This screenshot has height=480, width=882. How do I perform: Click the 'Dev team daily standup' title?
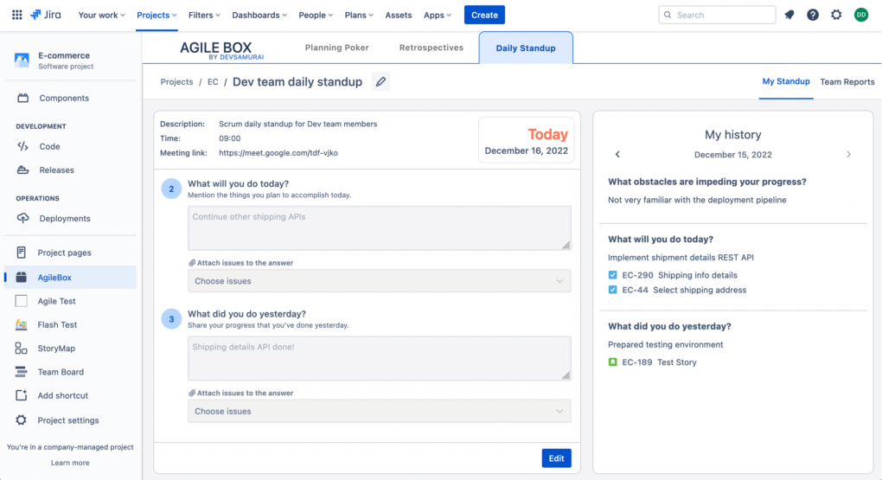click(297, 82)
